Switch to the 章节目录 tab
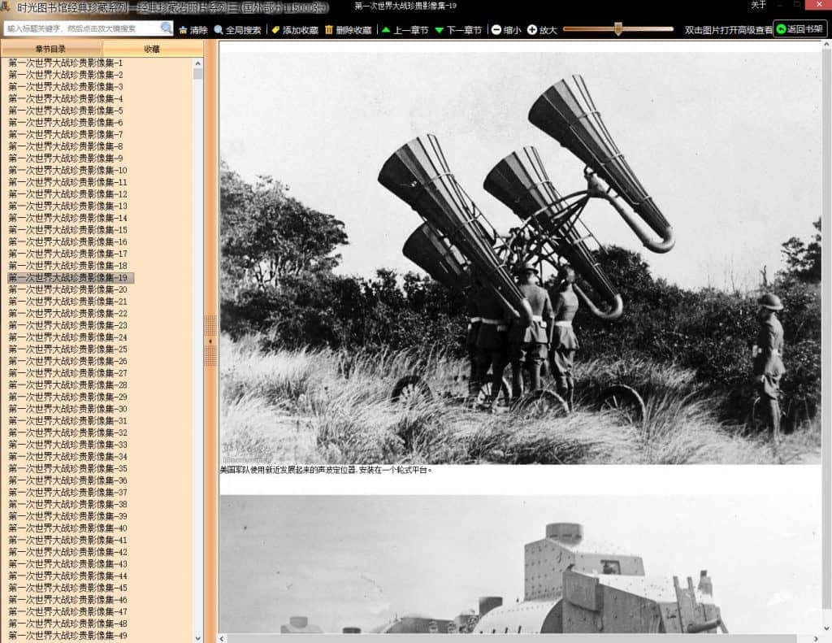This screenshot has width=832, height=643. 50,49
